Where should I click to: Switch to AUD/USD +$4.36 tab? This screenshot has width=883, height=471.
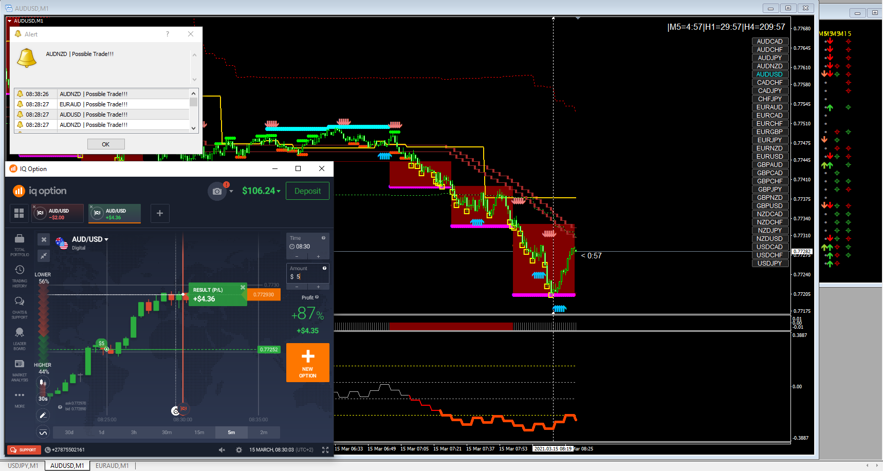click(115, 213)
